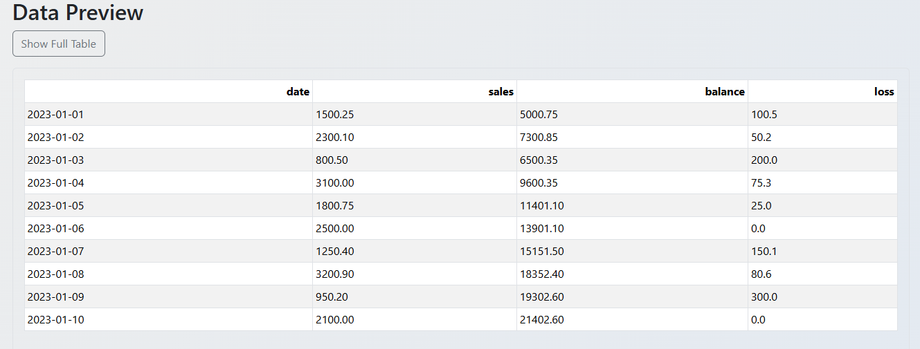
Task: Click loss value 0.0 in 2023-01-10 row
Action: (x=822, y=319)
